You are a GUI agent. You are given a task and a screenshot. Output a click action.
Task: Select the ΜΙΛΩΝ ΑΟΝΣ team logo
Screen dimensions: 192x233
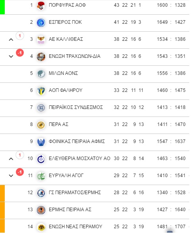click(x=41, y=74)
